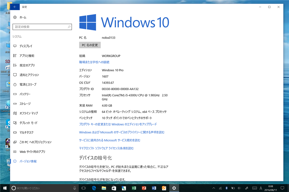Select the バッテリー battery icon

(15, 94)
